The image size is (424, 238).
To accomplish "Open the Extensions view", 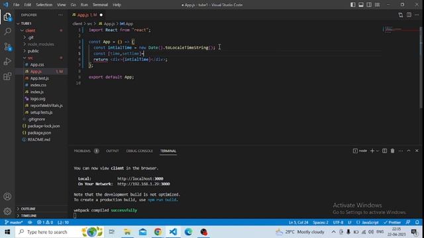I will 7,77.
